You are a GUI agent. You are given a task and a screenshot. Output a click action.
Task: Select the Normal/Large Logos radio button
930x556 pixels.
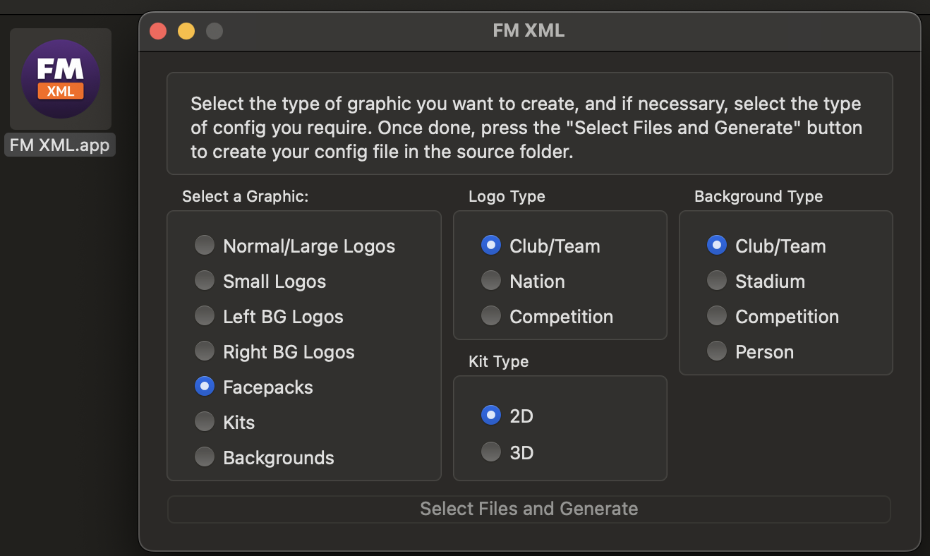205,246
